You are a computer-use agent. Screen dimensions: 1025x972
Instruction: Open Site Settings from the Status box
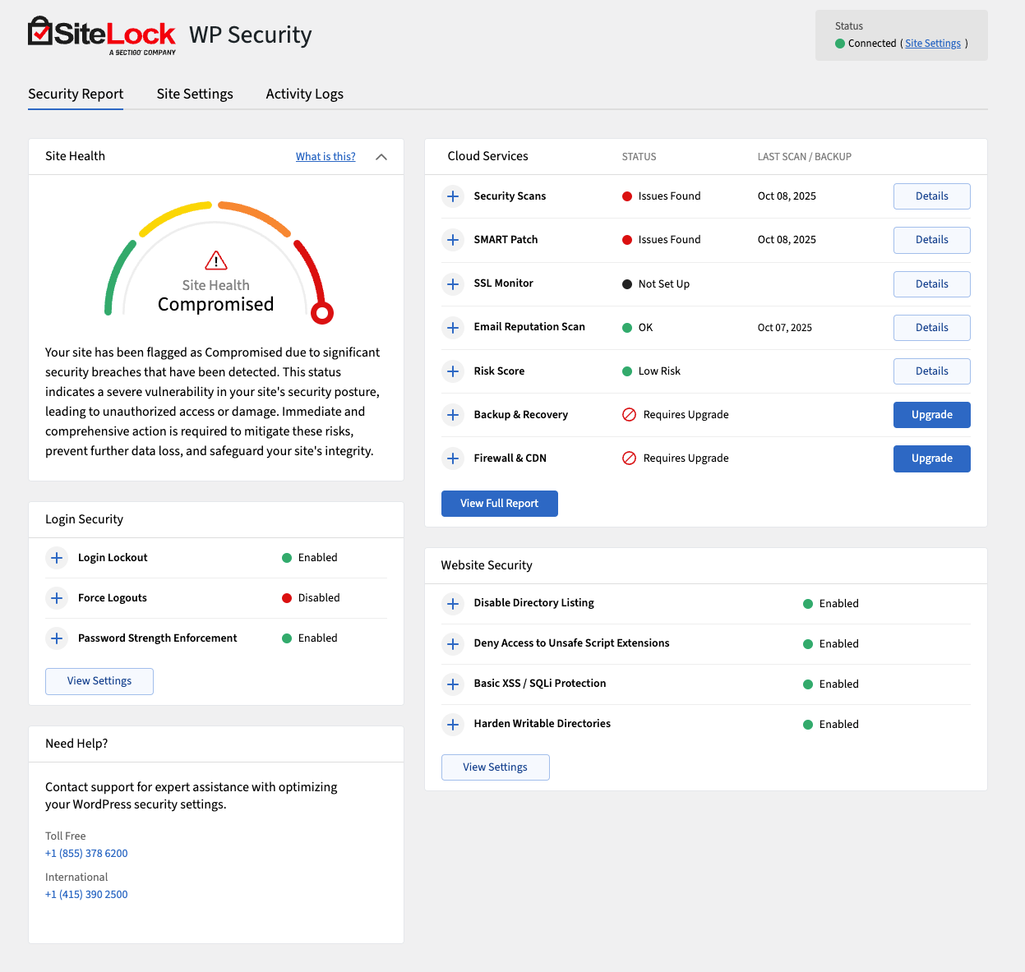click(933, 43)
